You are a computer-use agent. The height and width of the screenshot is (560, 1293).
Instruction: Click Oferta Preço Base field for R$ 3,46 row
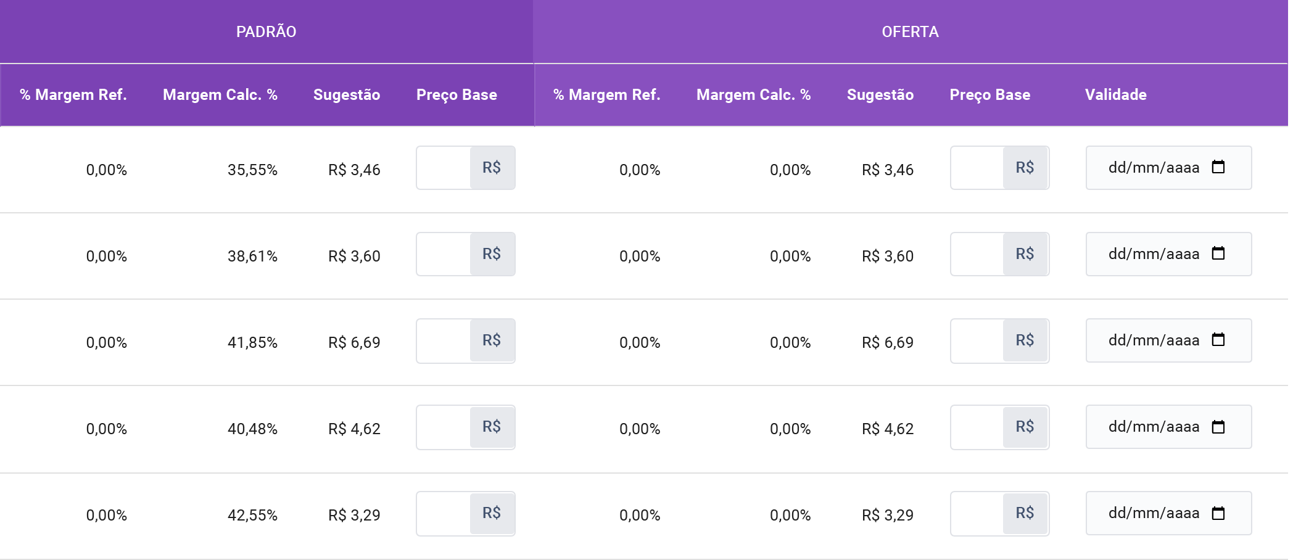[978, 168]
